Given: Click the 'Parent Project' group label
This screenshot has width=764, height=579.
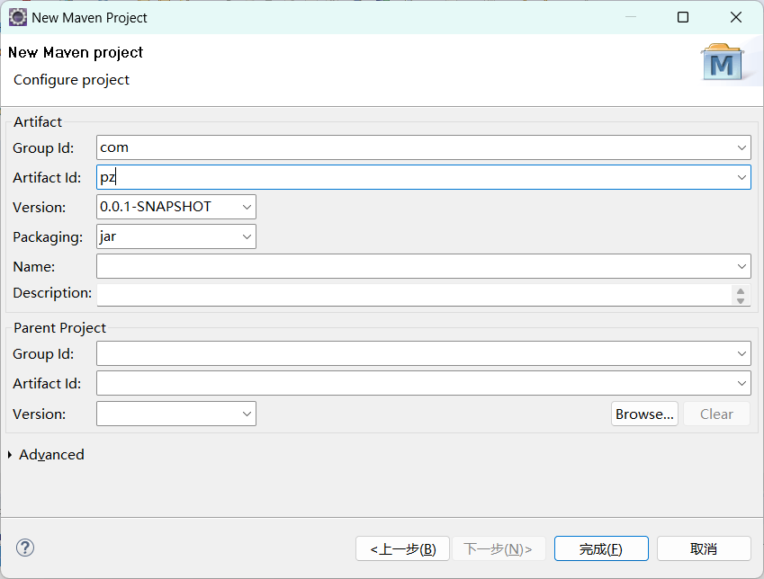Looking at the screenshot, I should click(x=59, y=328).
